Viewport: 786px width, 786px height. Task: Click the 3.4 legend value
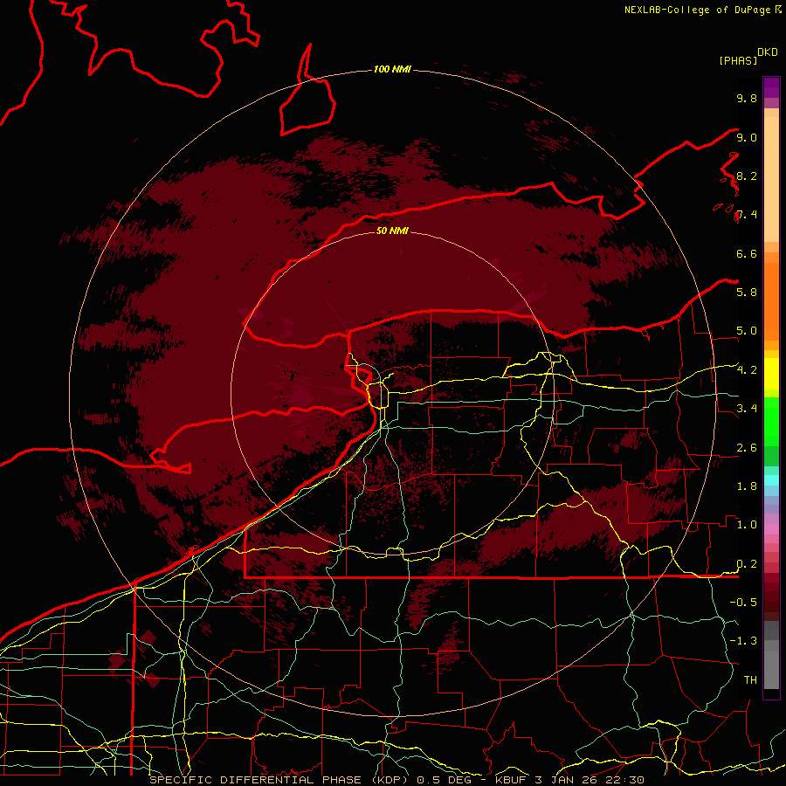[x=747, y=408]
